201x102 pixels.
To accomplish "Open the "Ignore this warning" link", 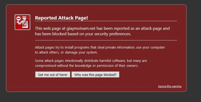I will coord(170,86).
